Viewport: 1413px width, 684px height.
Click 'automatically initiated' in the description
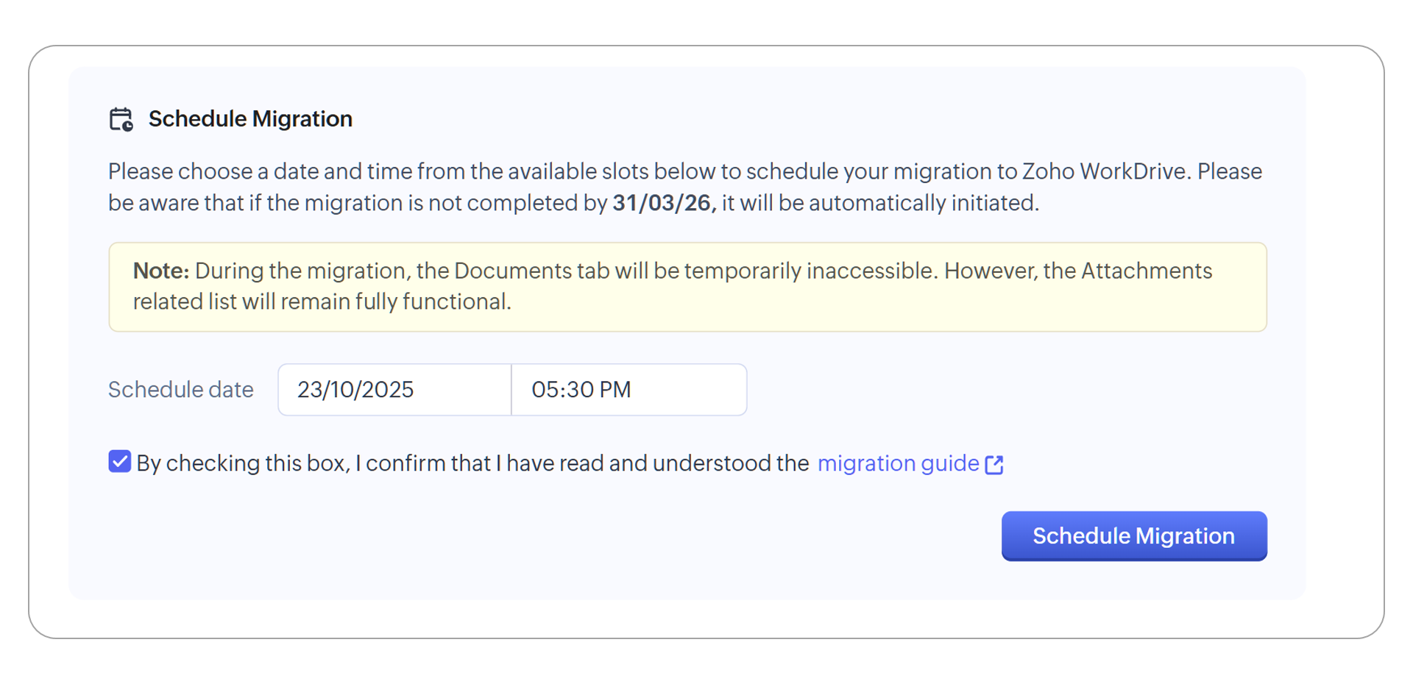[924, 203]
